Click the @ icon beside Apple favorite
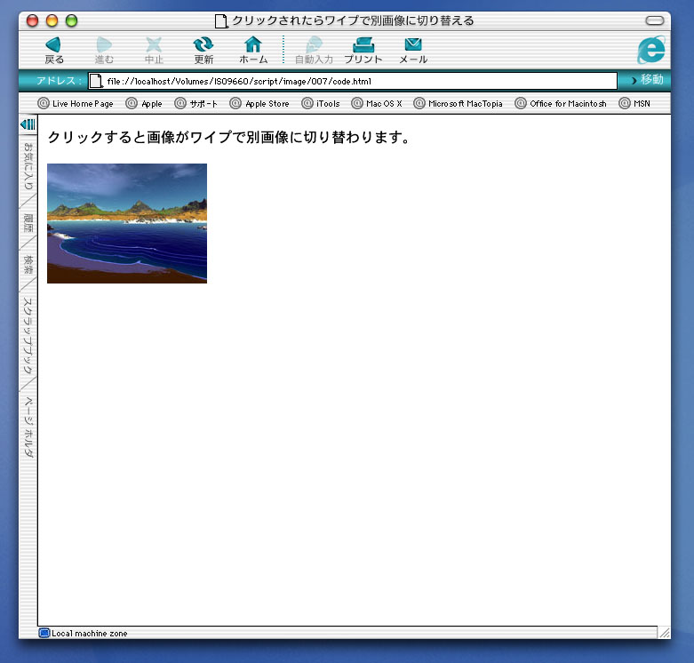694x663 pixels. (132, 103)
